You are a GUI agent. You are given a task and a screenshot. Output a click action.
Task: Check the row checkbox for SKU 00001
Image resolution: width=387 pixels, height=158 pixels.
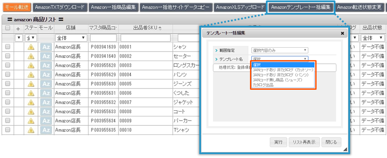point(8,47)
